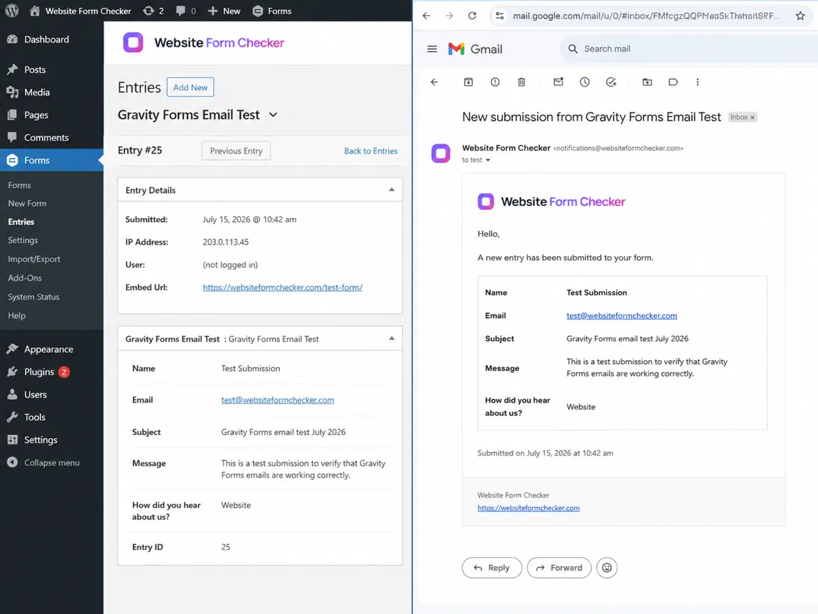Screen dimensions: 818x614
Task: Click browser back arrow
Action: tap(426, 16)
